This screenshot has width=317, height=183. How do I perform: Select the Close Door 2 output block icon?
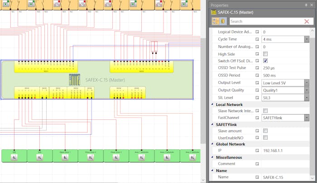pos(91,157)
